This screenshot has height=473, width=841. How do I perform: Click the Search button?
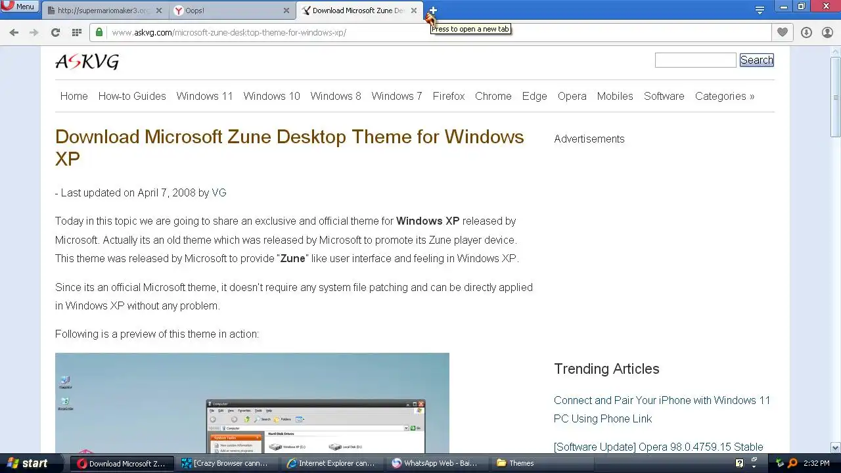757,60
